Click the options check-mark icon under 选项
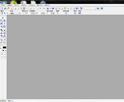 pyautogui.click(x=75, y=13)
